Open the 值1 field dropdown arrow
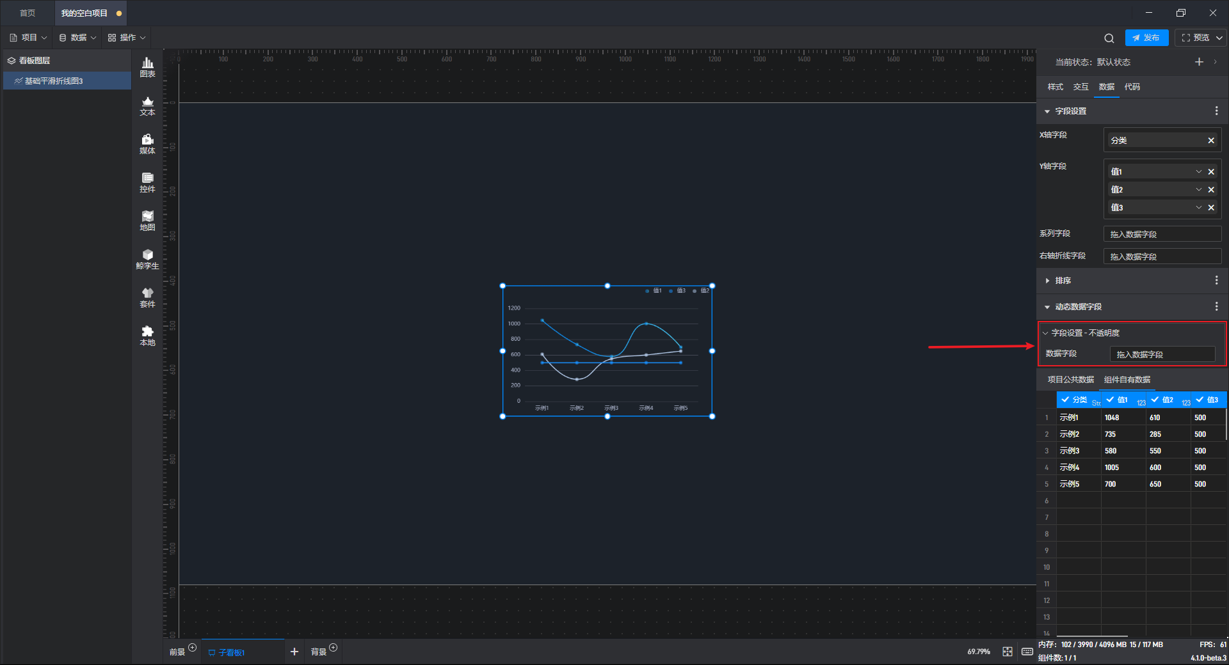Image resolution: width=1229 pixels, height=665 pixels. [1198, 172]
